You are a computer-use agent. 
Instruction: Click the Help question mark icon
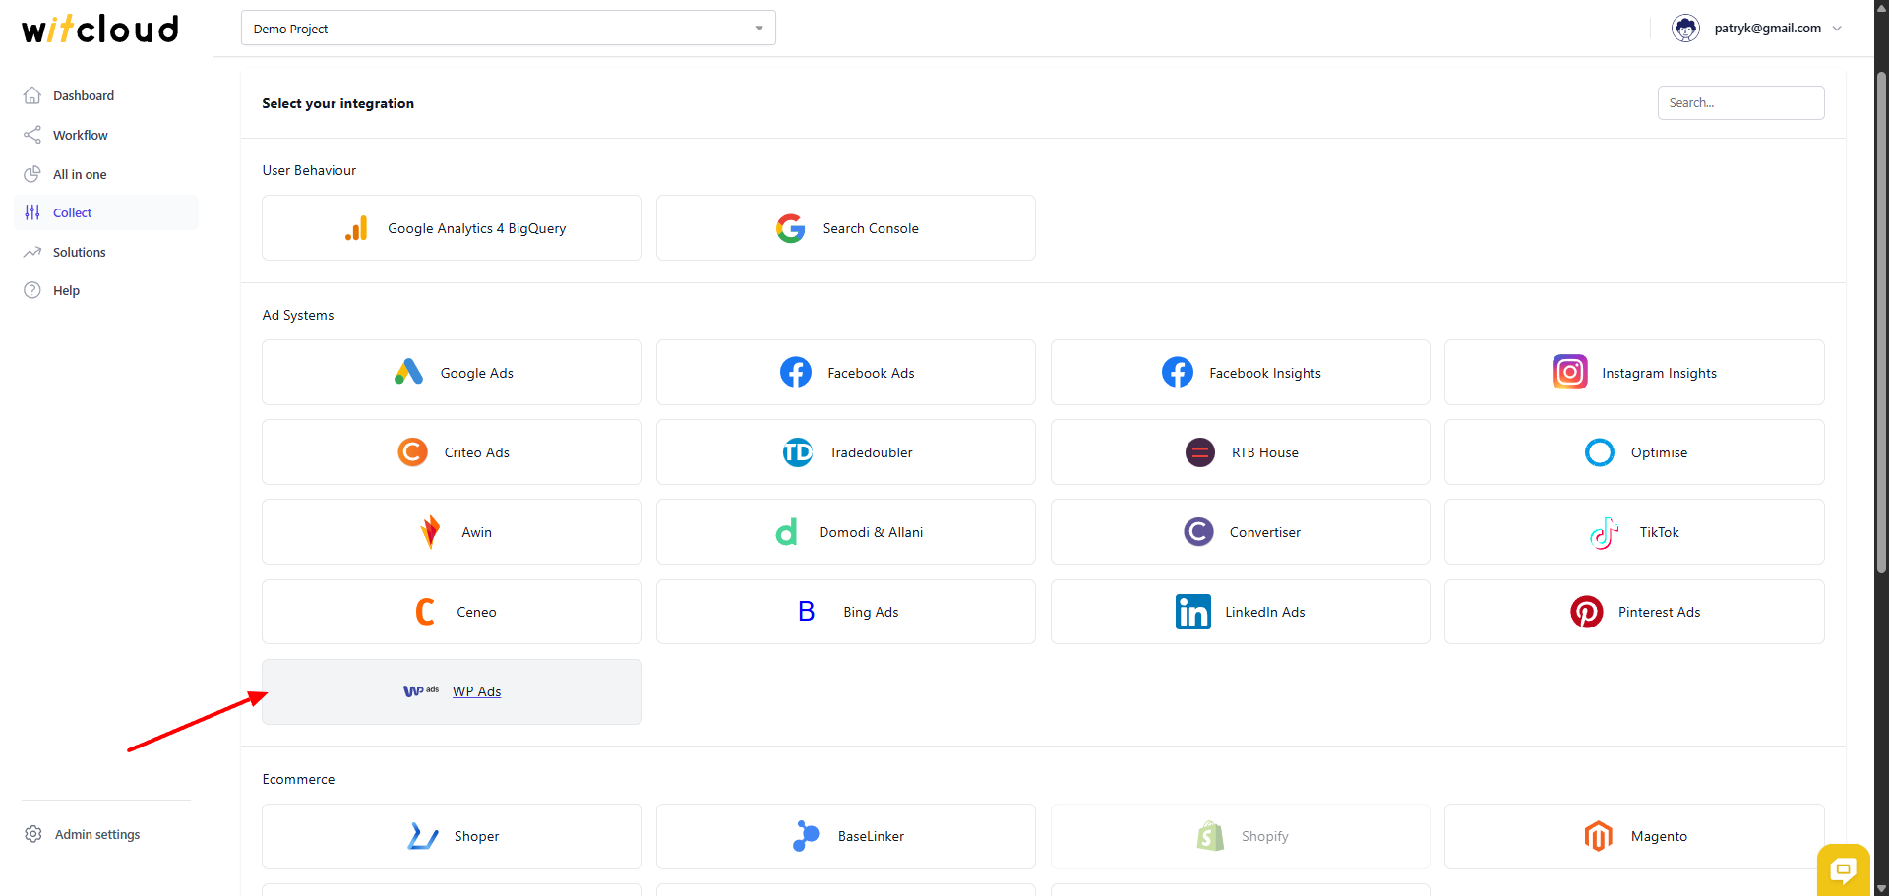coord(32,290)
